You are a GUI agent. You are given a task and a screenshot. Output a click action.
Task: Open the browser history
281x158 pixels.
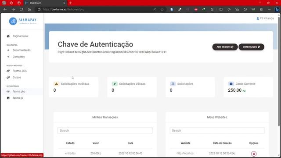click(x=245, y=9)
